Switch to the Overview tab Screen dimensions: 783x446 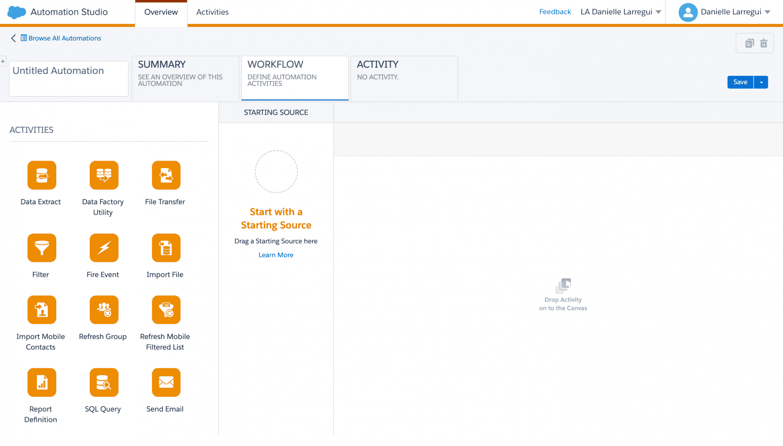pyautogui.click(x=161, y=12)
